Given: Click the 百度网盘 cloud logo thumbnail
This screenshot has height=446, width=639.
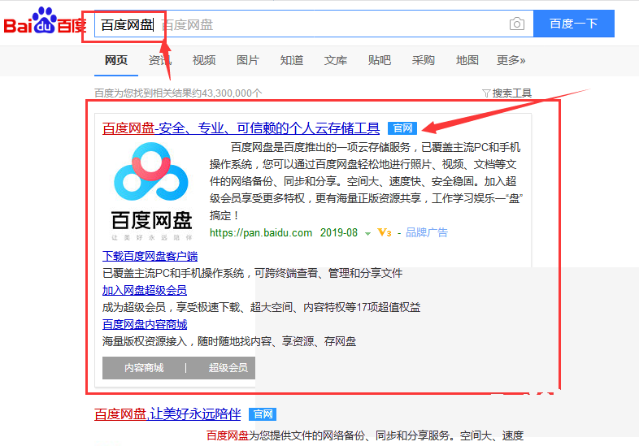Looking at the screenshot, I should [x=151, y=192].
